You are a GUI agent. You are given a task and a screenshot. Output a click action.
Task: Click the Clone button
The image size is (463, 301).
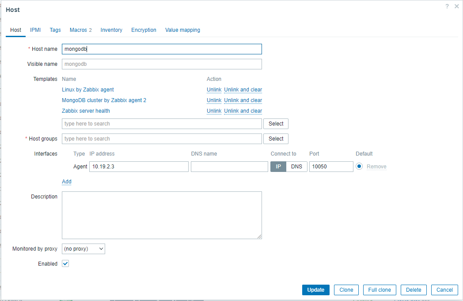[x=346, y=290]
